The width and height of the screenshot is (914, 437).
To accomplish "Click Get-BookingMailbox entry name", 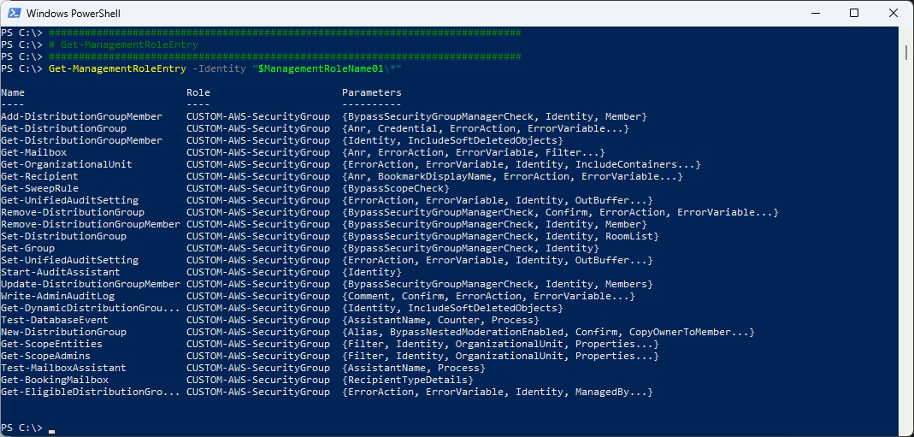I will [x=55, y=380].
